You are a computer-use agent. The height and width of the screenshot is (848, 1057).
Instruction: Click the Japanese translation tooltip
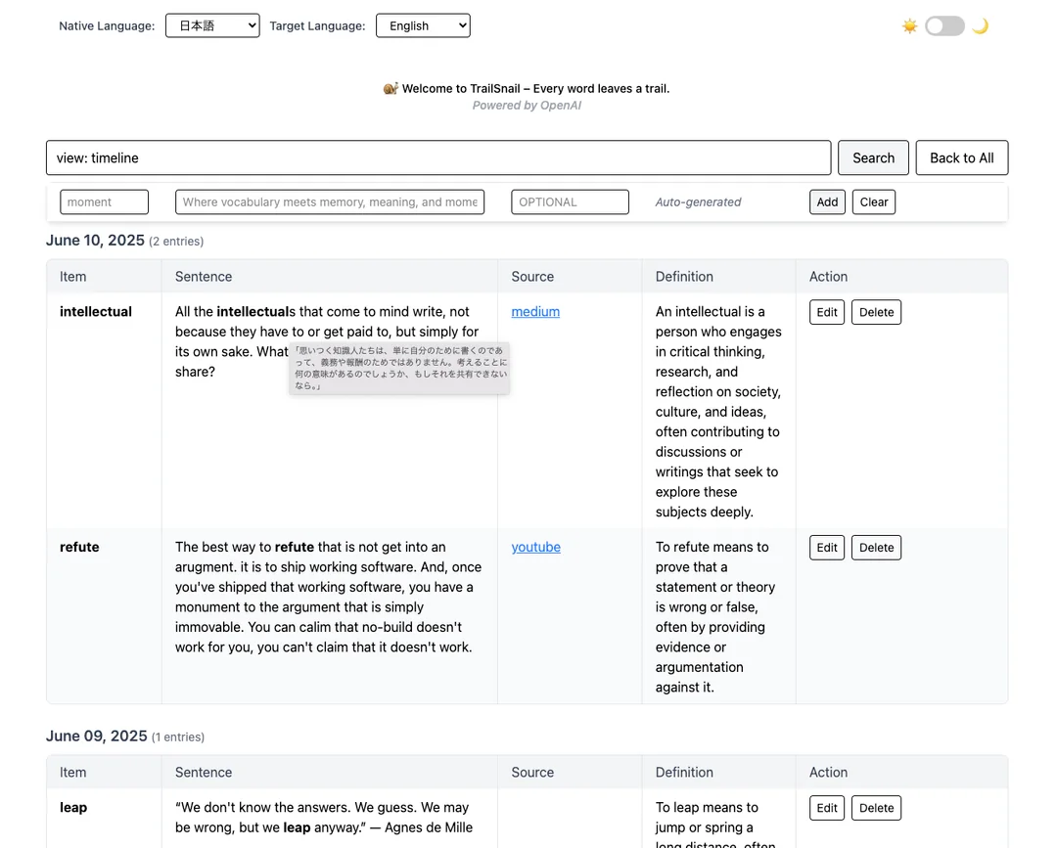click(x=399, y=368)
